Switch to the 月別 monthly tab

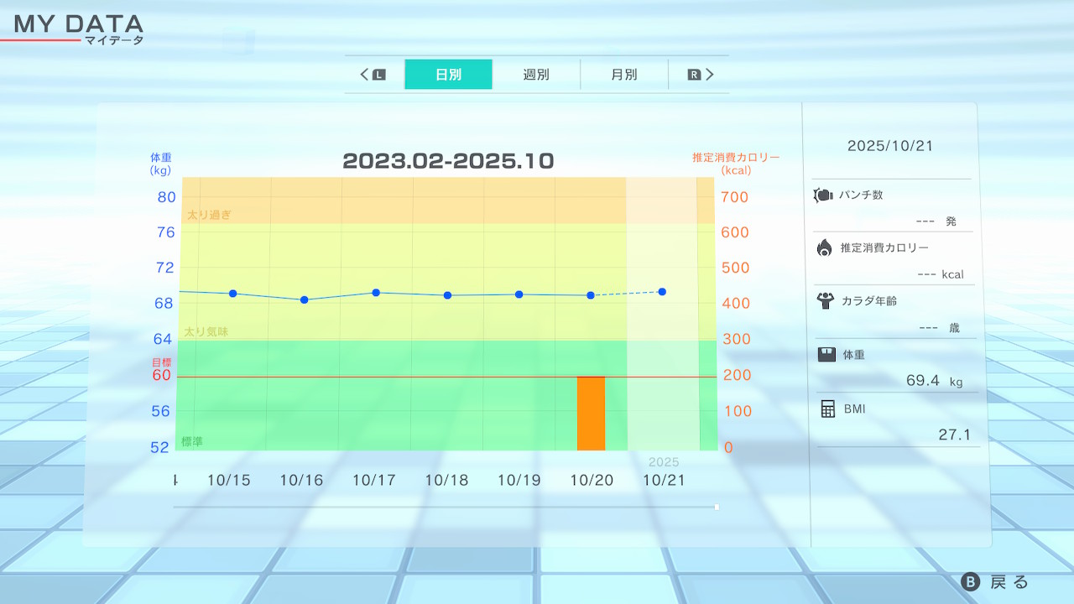(623, 75)
